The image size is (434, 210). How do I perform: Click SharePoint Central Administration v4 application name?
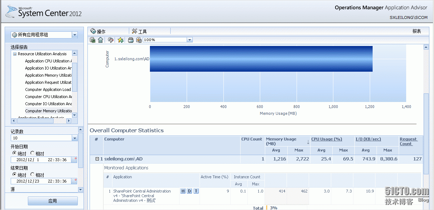(142, 196)
